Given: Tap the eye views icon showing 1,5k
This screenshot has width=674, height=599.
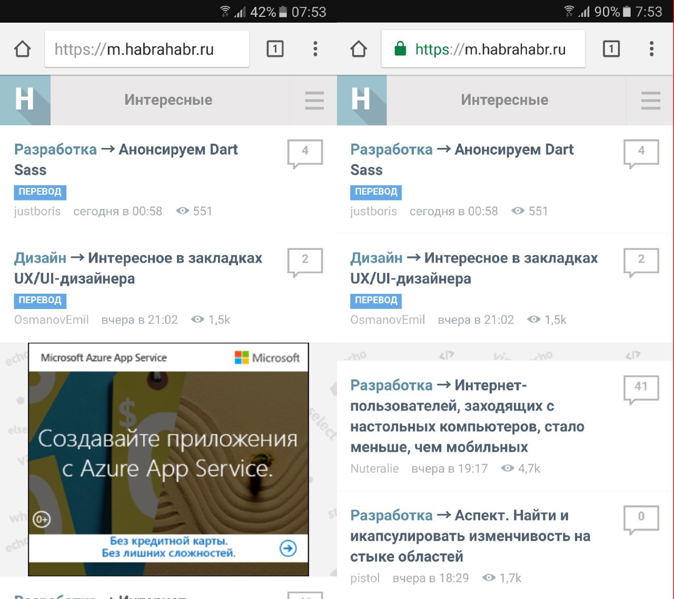Looking at the screenshot, I should pos(198,320).
